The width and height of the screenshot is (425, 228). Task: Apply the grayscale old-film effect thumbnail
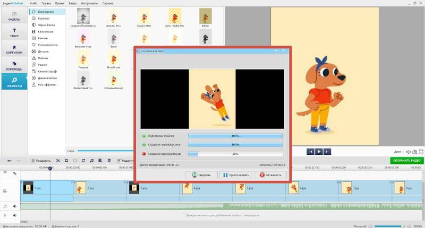pyautogui.click(x=83, y=16)
